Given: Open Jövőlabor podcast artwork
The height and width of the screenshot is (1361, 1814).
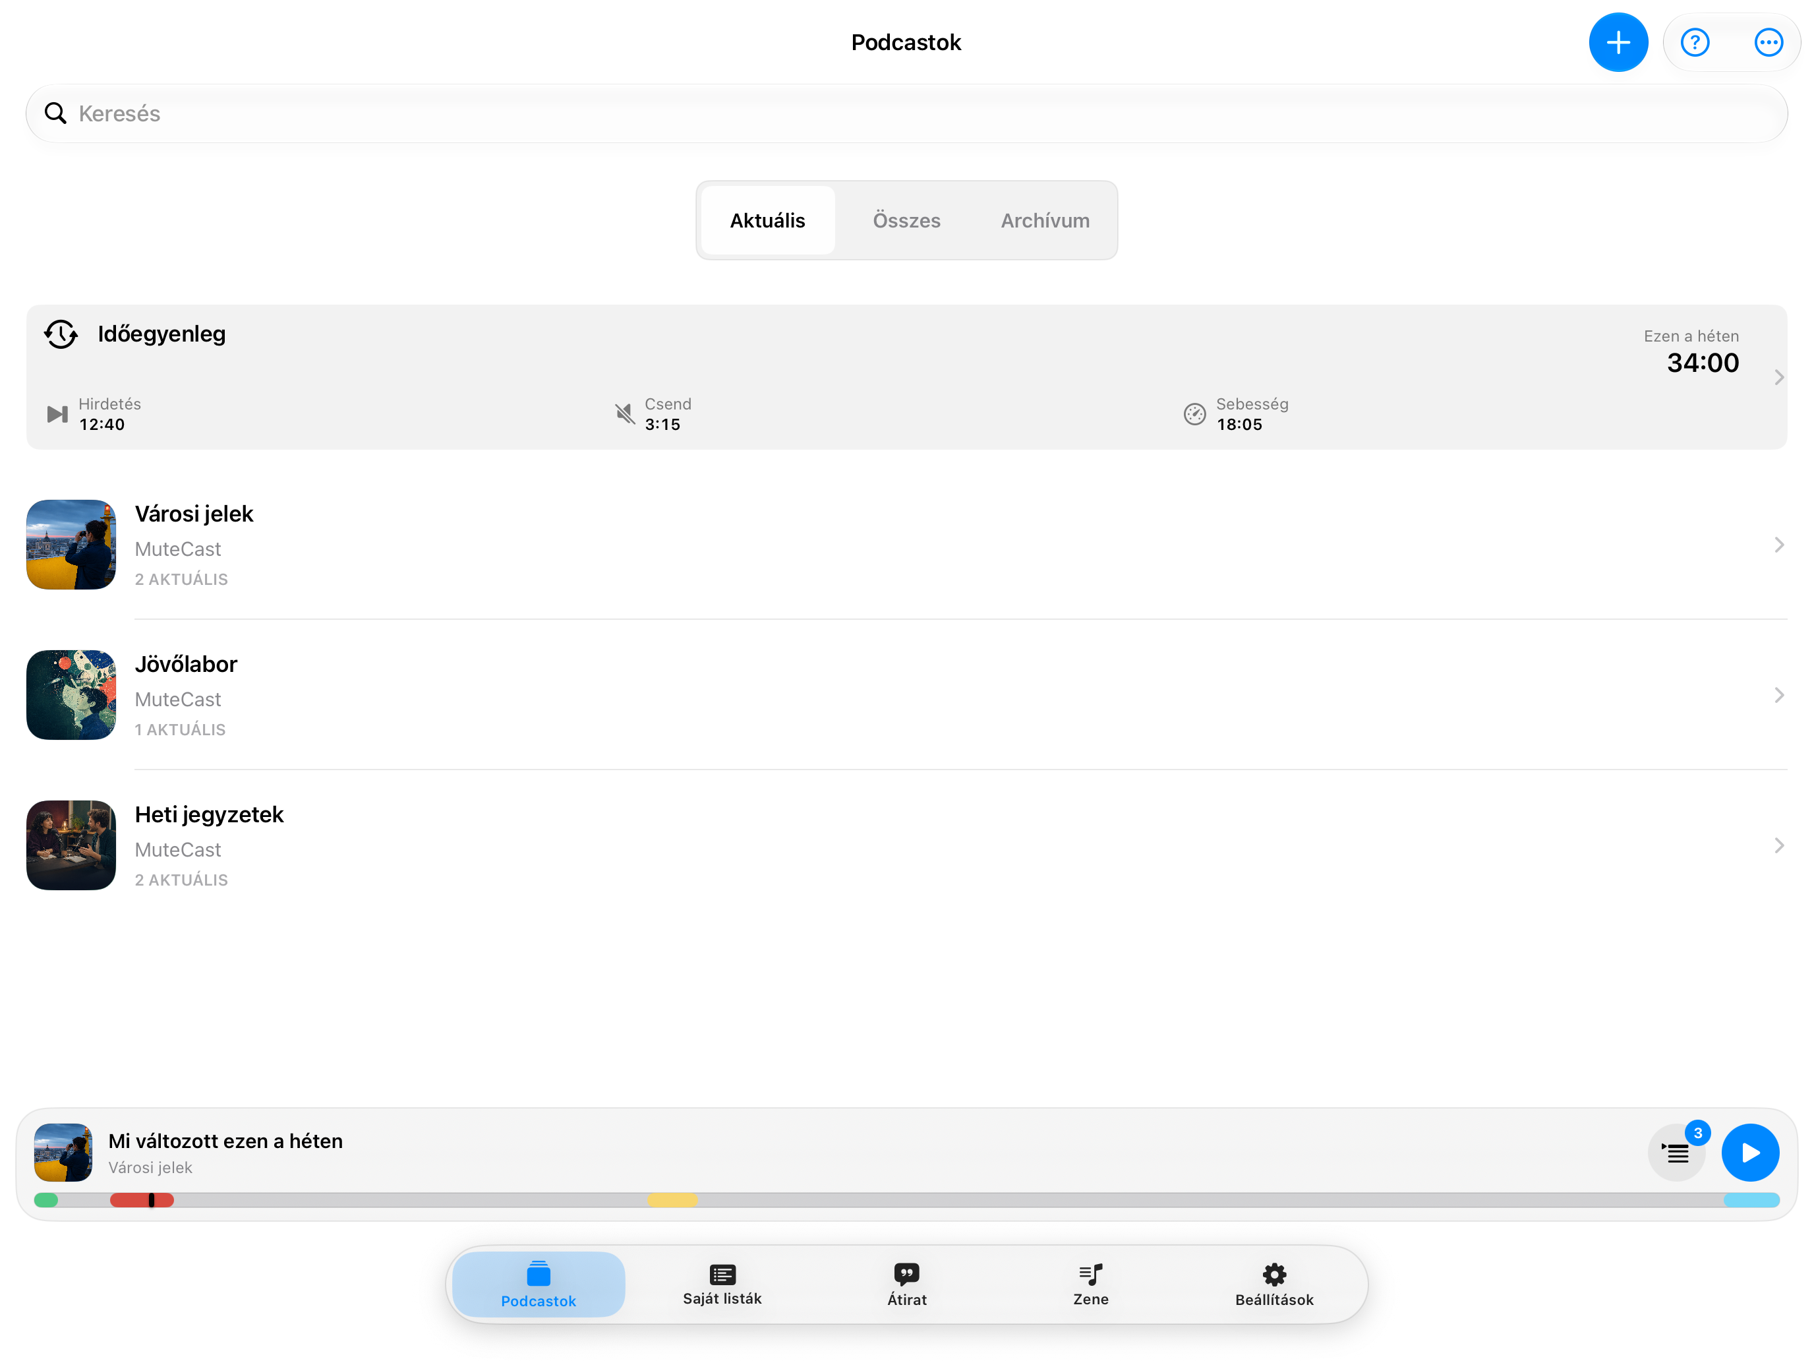Looking at the screenshot, I should tap(71, 695).
